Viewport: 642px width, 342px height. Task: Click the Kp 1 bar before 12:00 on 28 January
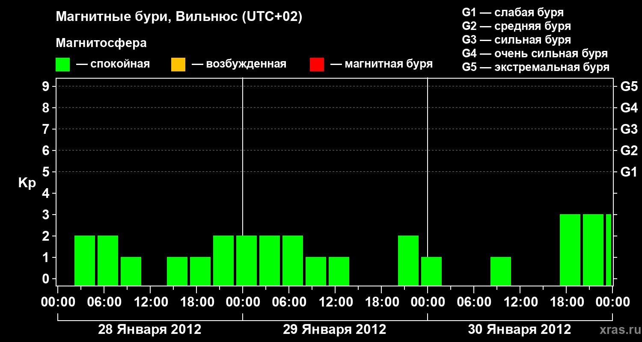tap(131, 271)
